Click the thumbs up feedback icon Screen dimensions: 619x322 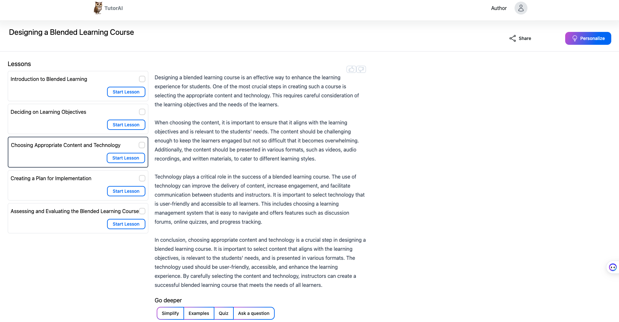(x=351, y=69)
